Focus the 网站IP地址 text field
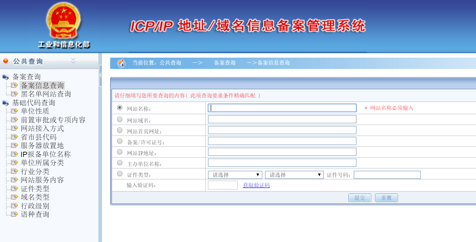The width and height of the screenshot is (476, 242). point(282,152)
